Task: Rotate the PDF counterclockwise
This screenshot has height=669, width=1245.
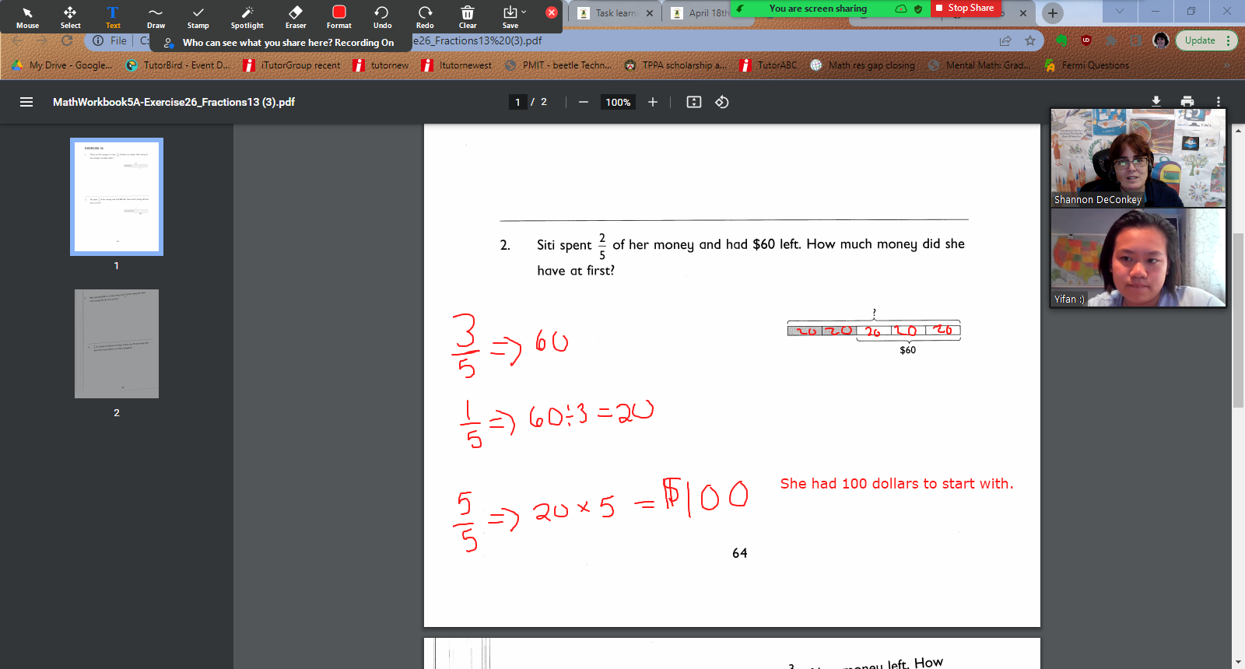Action: click(x=722, y=102)
